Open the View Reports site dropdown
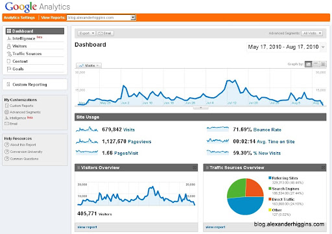The height and width of the screenshot is (234, 332). tap(101, 18)
